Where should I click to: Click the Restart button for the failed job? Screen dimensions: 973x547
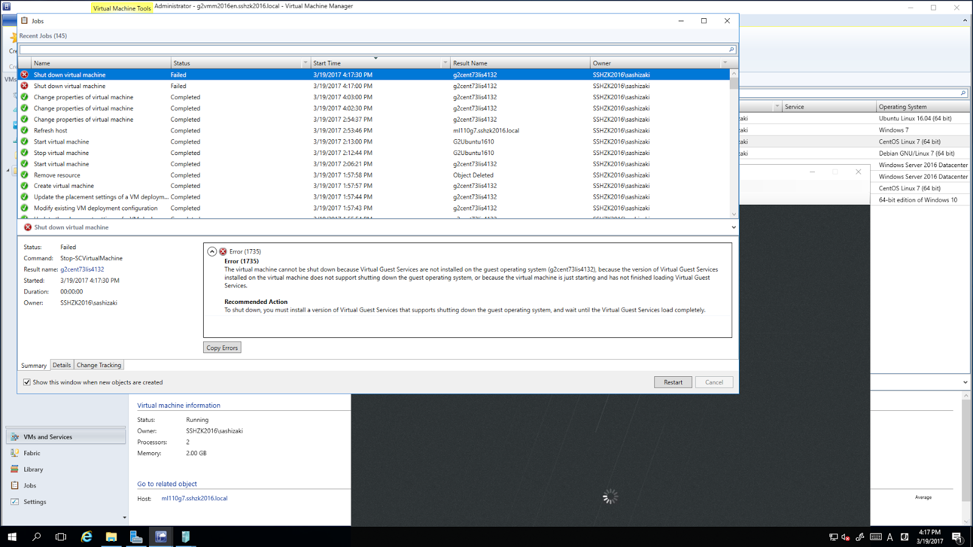pos(673,382)
